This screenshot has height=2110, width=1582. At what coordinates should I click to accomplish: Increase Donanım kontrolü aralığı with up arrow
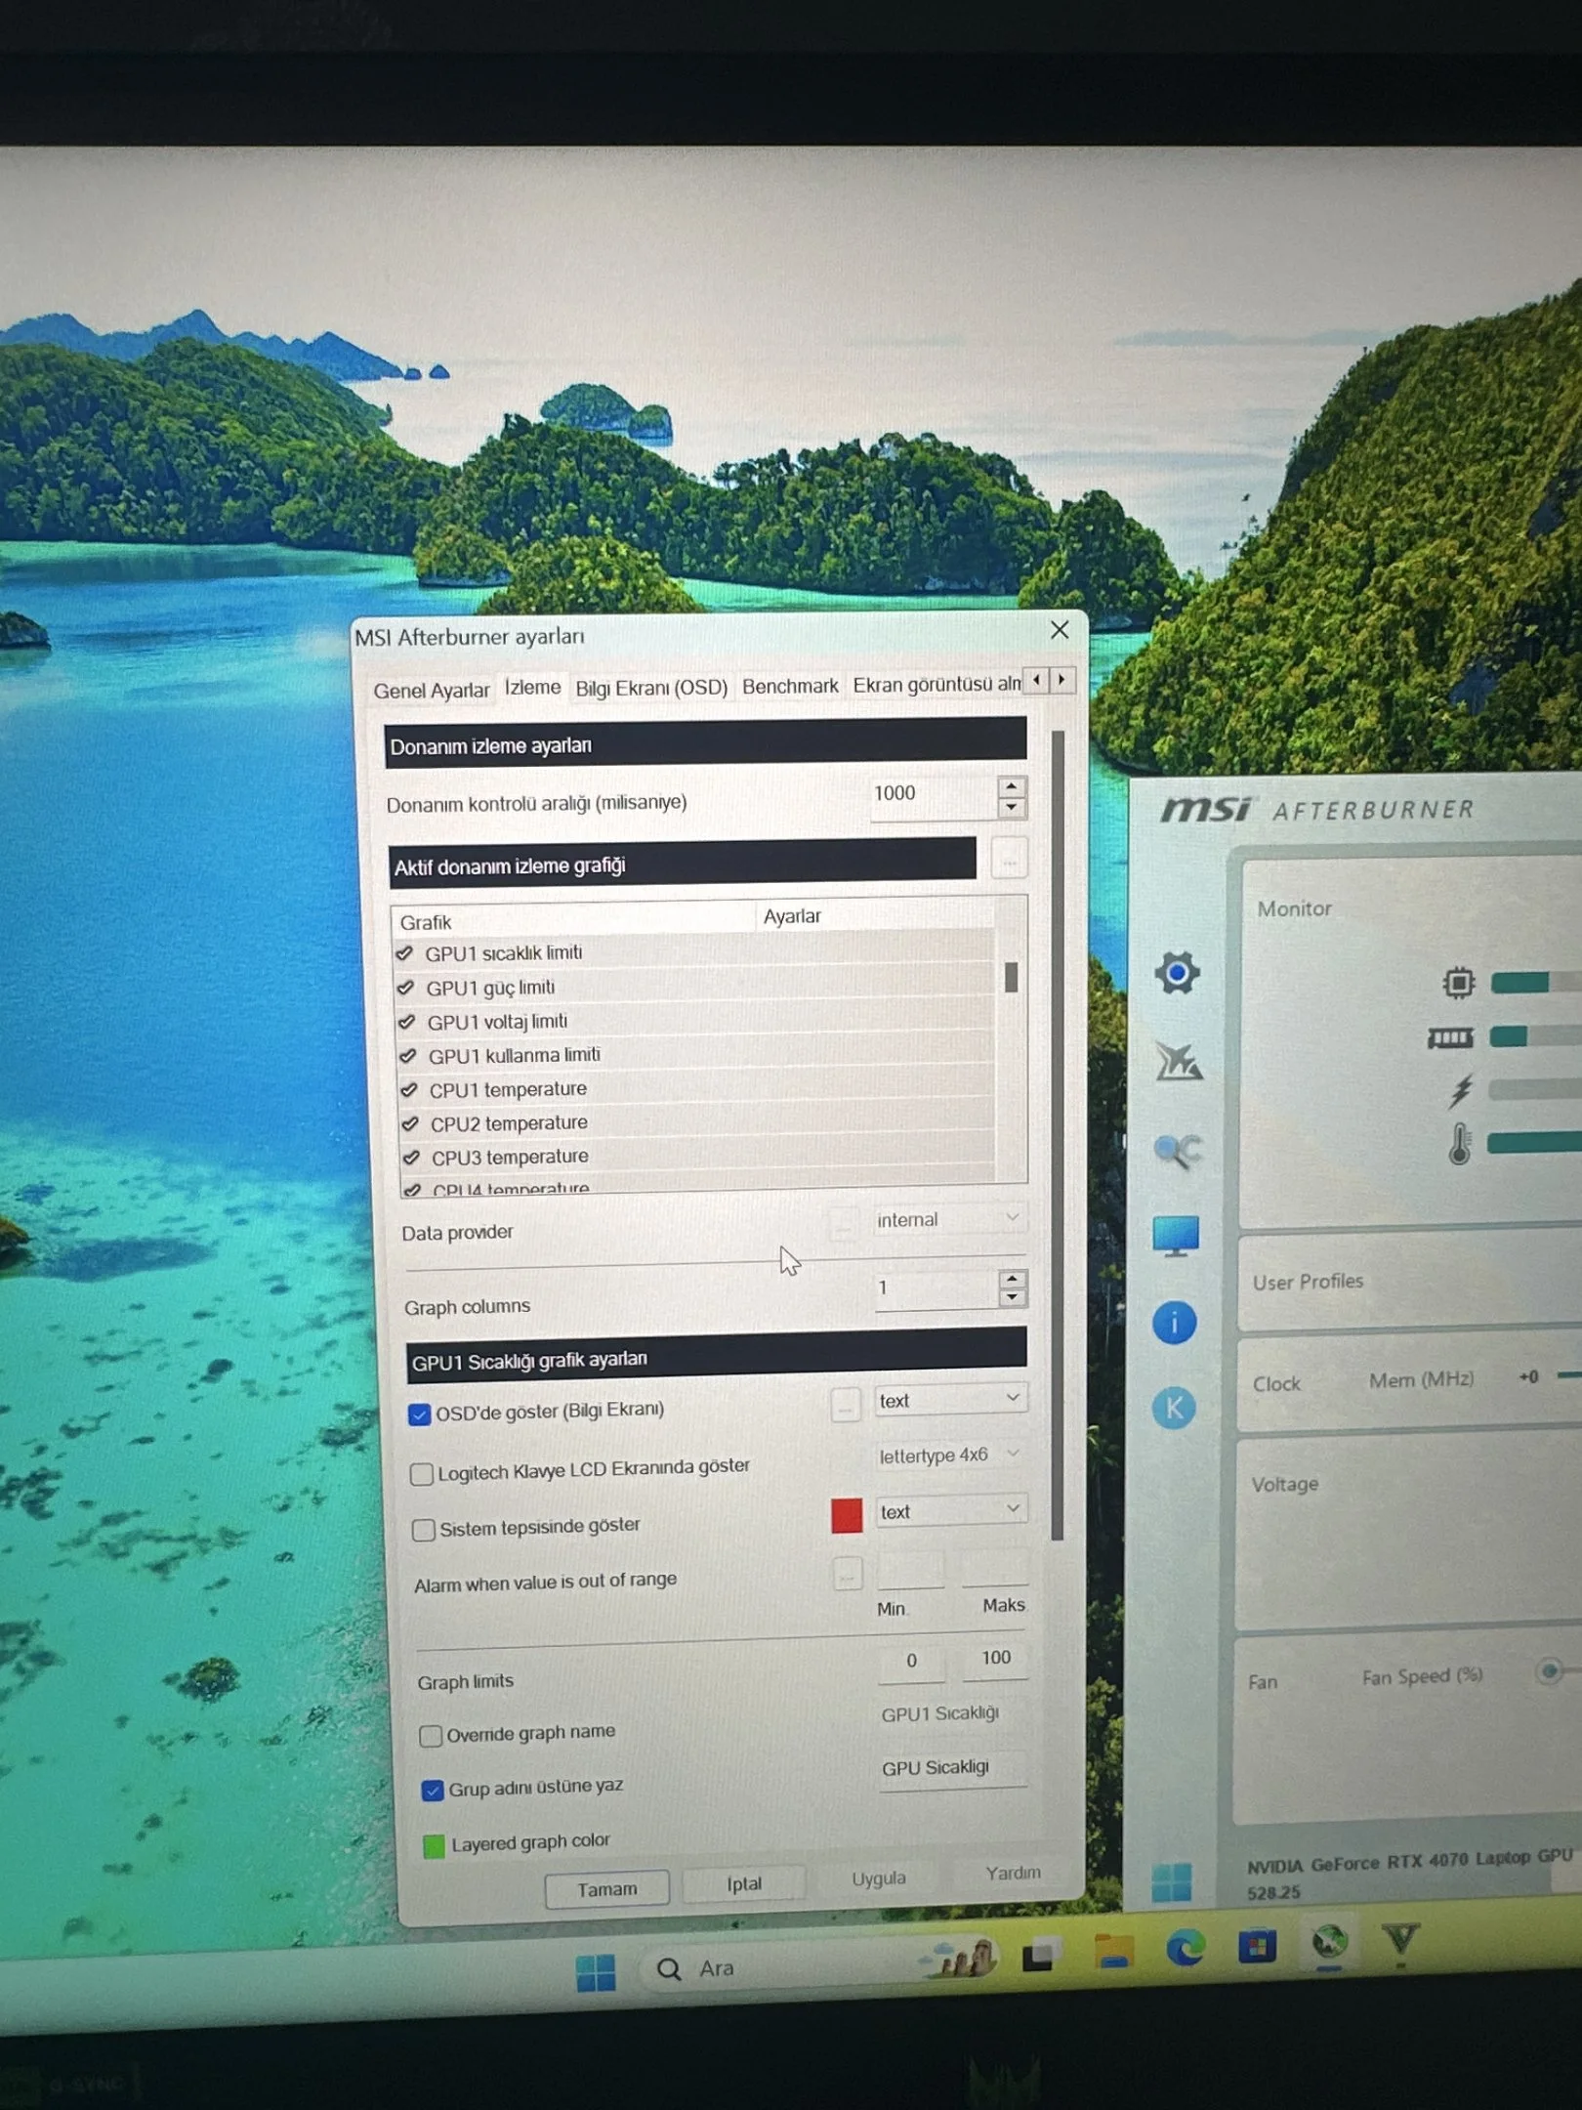(1012, 786)
